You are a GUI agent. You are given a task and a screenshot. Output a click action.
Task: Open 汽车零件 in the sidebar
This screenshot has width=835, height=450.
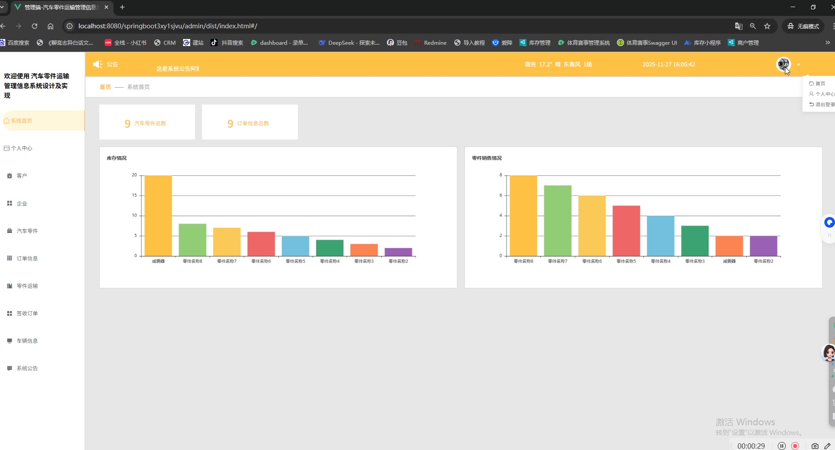(27, 231)
